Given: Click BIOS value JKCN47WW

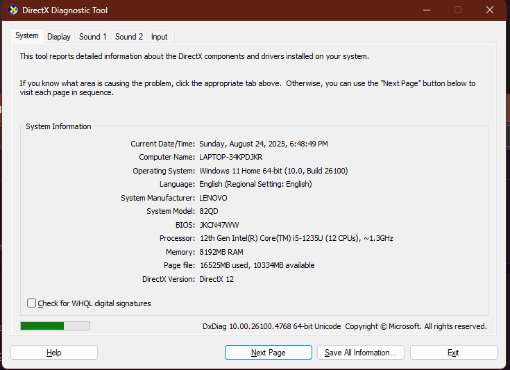Looking at the screenshot, I should [x=219, y=225].
